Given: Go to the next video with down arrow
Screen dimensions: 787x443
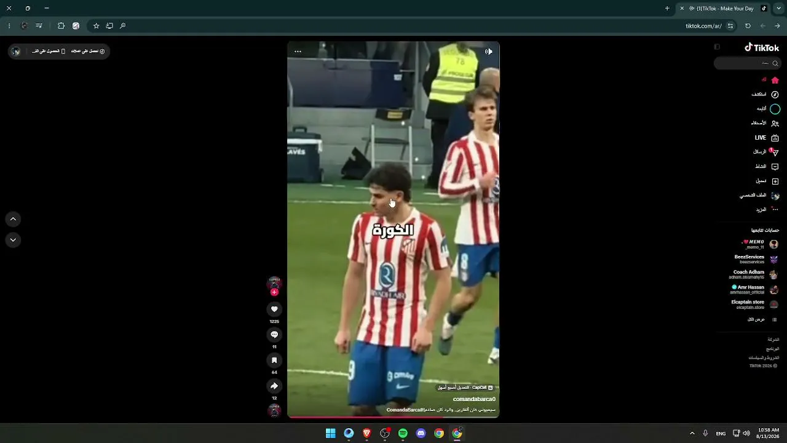Looking at the screenshot, I should [13, 240].
